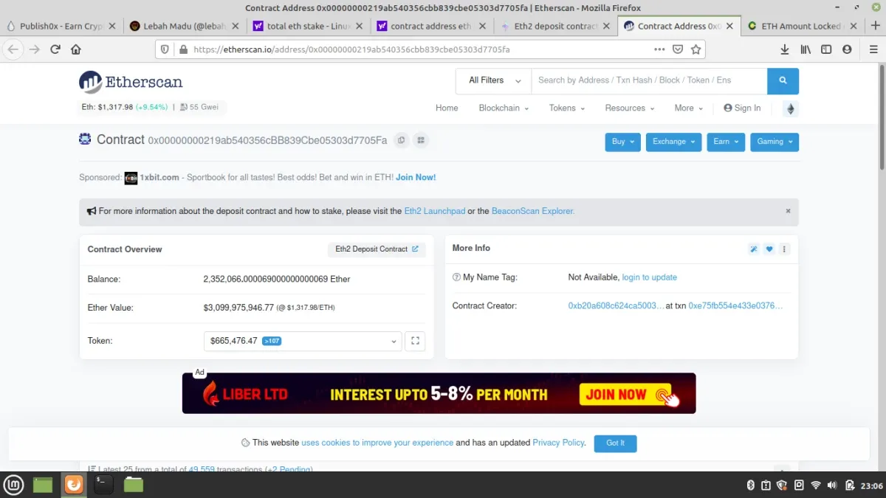Open Linux Mint start menu
Viewport: 886px width, 498px height.
14,485
